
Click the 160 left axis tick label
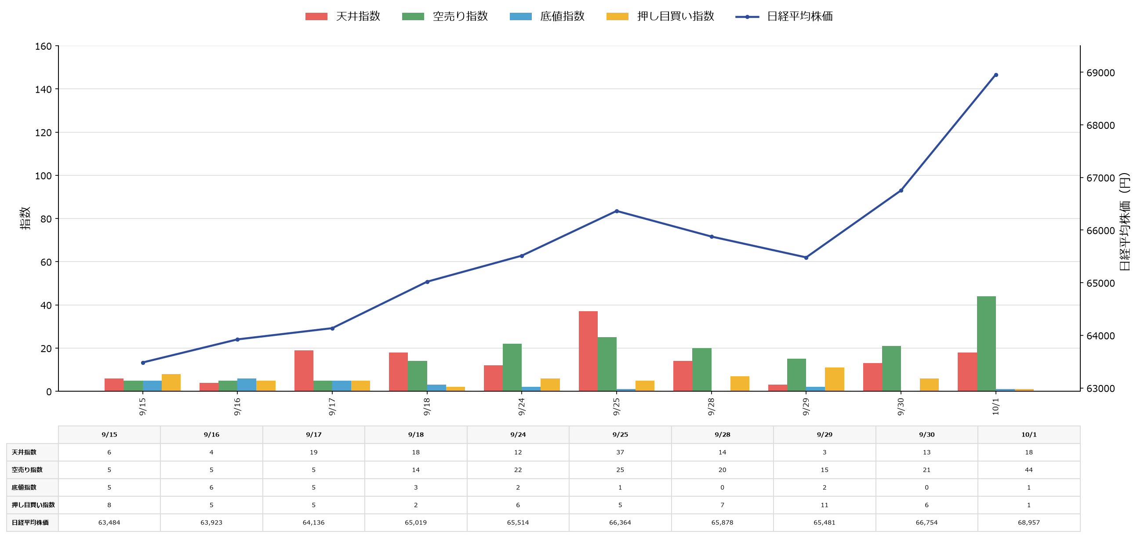[43, 46]
